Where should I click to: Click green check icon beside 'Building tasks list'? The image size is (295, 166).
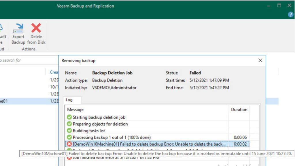(x=69, y=131)
